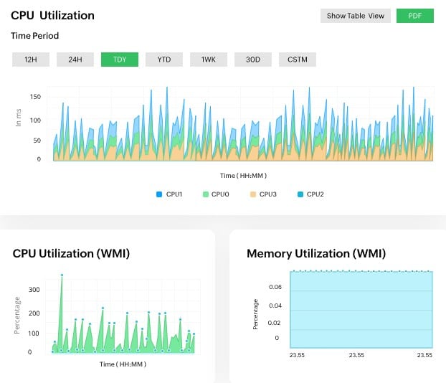Choose the YTD time period

tap(164, 60)
